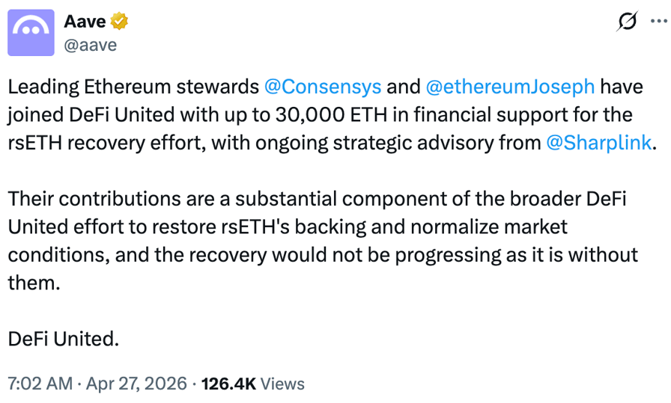Click the 7:02 AM post time
This screenshot has width=671, height=403.
point(39,384)
